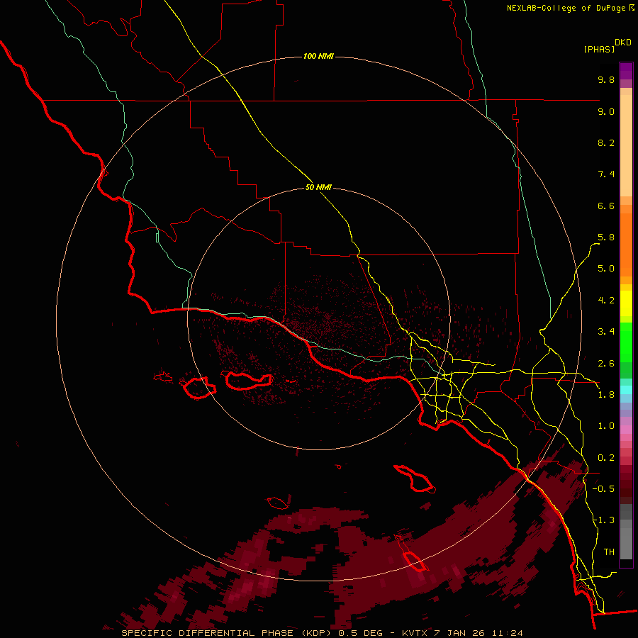This screenshot has width=638, height=638.
Task: Click the 0.2 color scale value
Action: 606,458
